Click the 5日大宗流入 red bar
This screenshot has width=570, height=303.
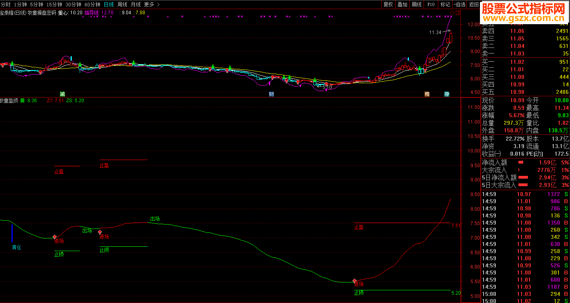[x=523, y=185]
